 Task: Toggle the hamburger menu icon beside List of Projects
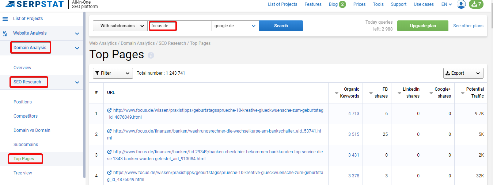click(5, 19)
